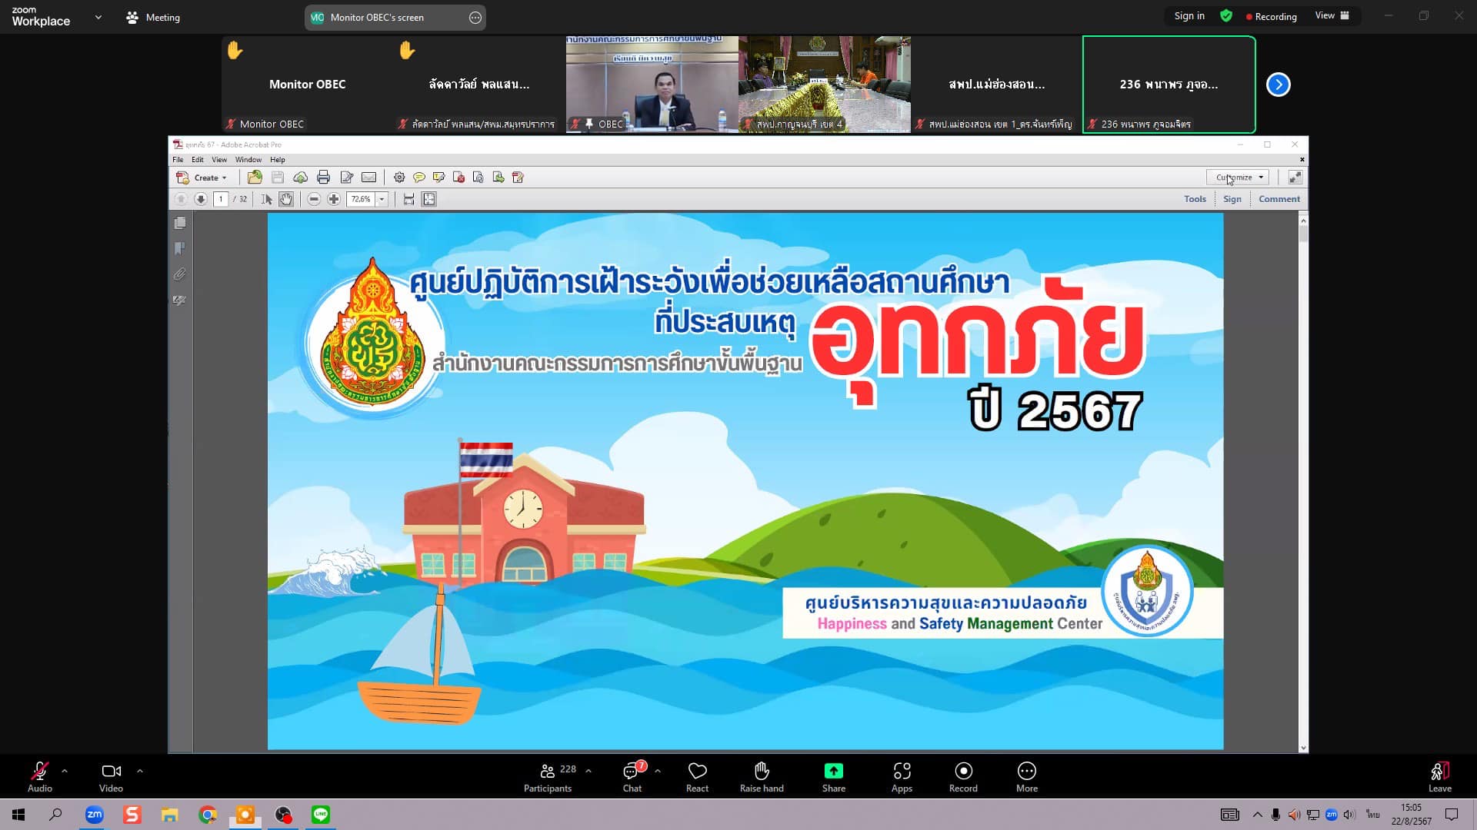Click the fit width scrolling icon
The height and width of the screenshot is (830, 1477).
pyautogui.click(x=409, y=199)
